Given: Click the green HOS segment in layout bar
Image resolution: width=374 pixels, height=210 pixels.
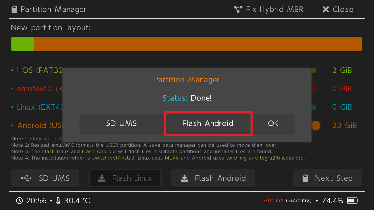Looking at the screenshot, I should coord(23,44).
